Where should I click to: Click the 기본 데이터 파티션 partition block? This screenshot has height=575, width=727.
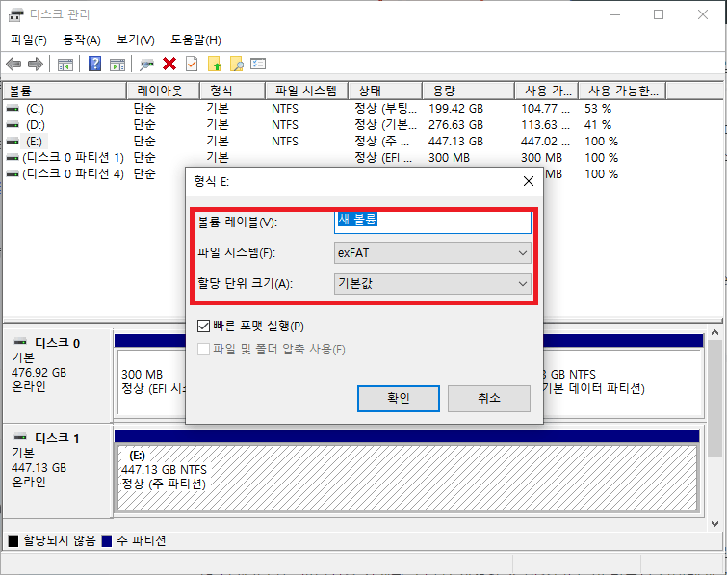tap(623, 381)
